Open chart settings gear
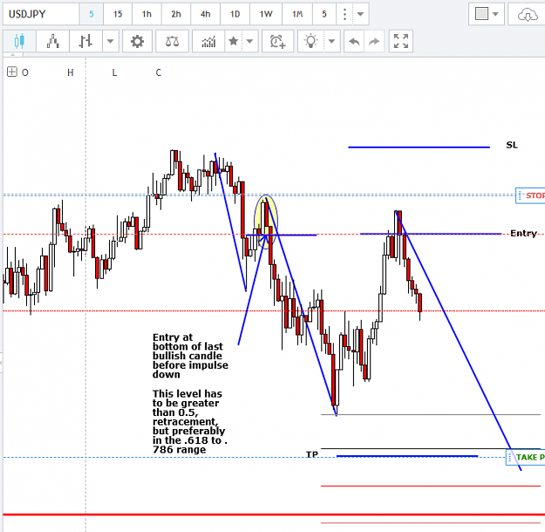The height and width of the screenshot is (532, 545). pos(137,41)
